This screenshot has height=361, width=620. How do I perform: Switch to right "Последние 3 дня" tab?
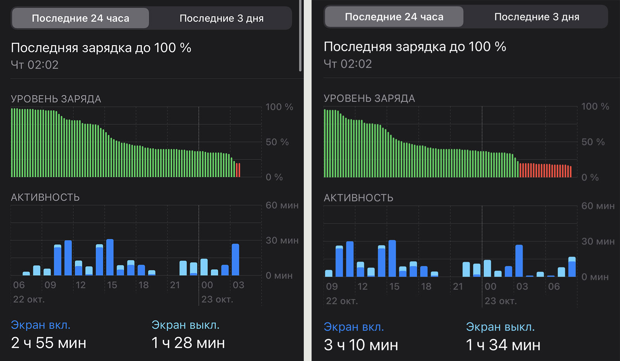click(536, 17)
